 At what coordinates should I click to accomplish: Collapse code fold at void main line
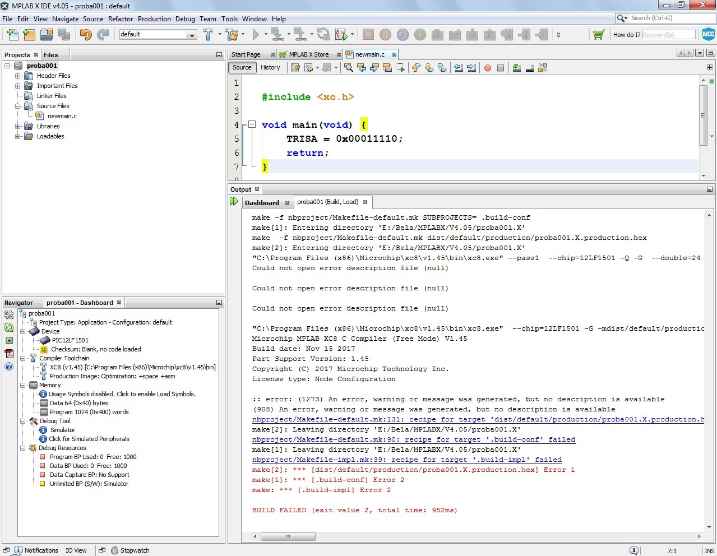point(252,124)
